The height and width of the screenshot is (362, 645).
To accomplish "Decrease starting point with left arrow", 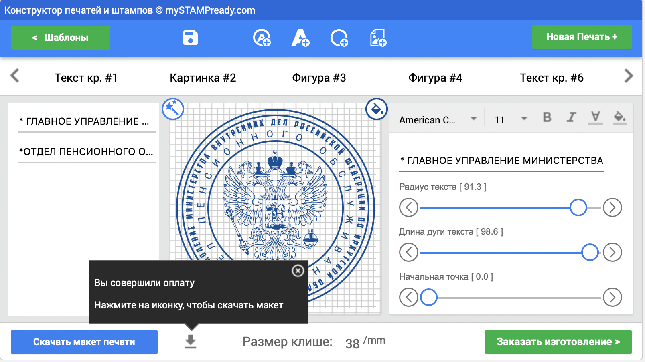I will (x=409, y=297).
